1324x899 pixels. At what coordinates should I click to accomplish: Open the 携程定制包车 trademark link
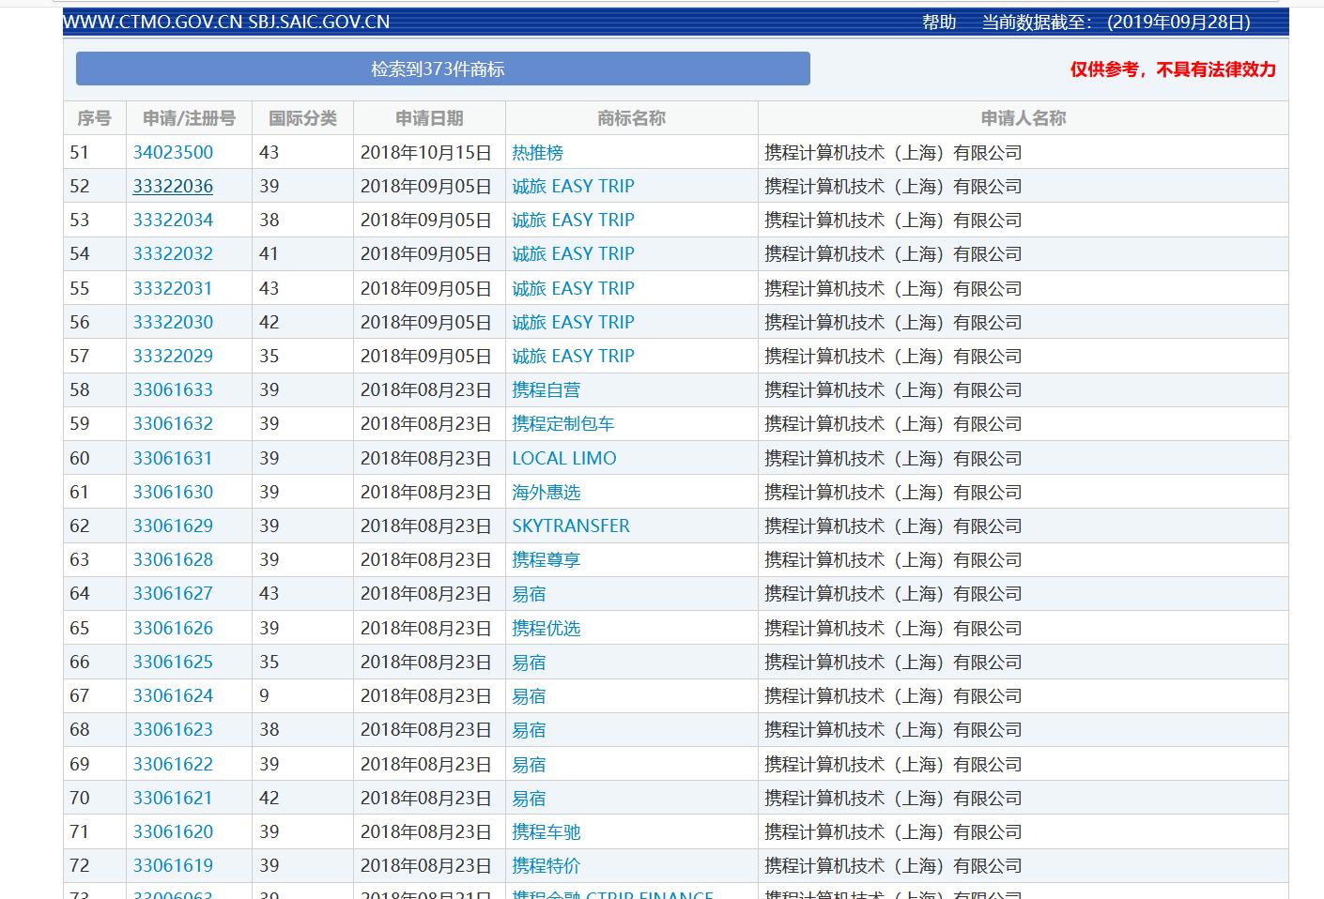click(x=562, y=423)
